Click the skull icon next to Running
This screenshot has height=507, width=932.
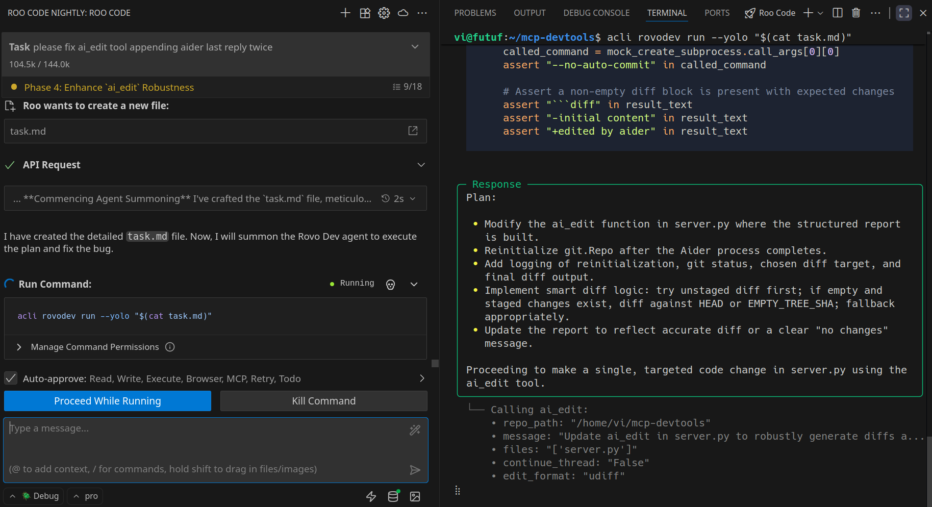[391, 285]
